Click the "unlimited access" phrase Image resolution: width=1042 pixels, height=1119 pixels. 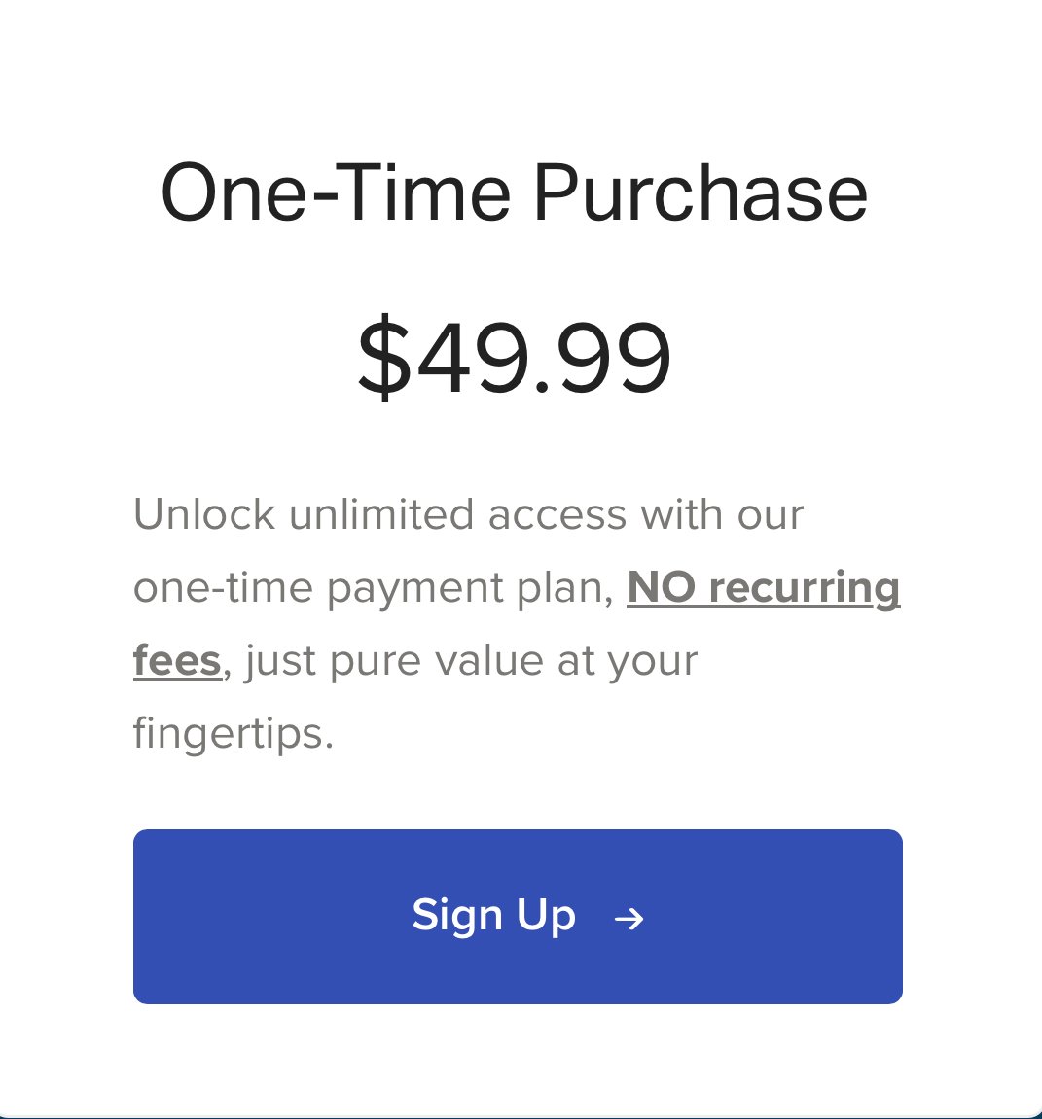pos(458,514)
